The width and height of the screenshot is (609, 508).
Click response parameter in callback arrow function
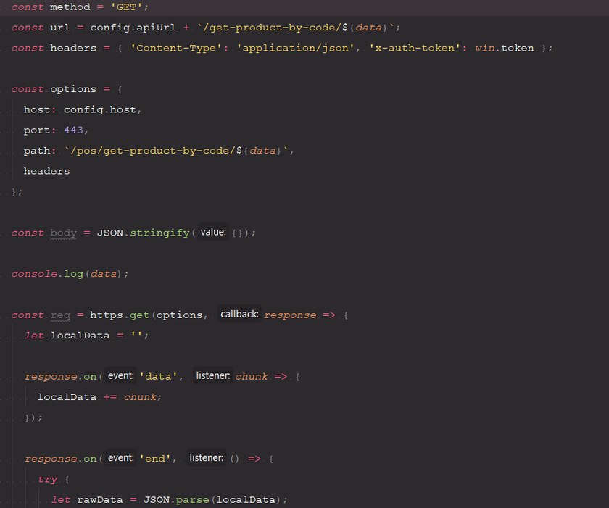(x=290, y=315)
